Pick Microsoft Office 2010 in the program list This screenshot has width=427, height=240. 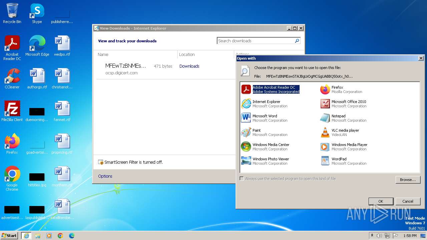[x=343, y=104]
